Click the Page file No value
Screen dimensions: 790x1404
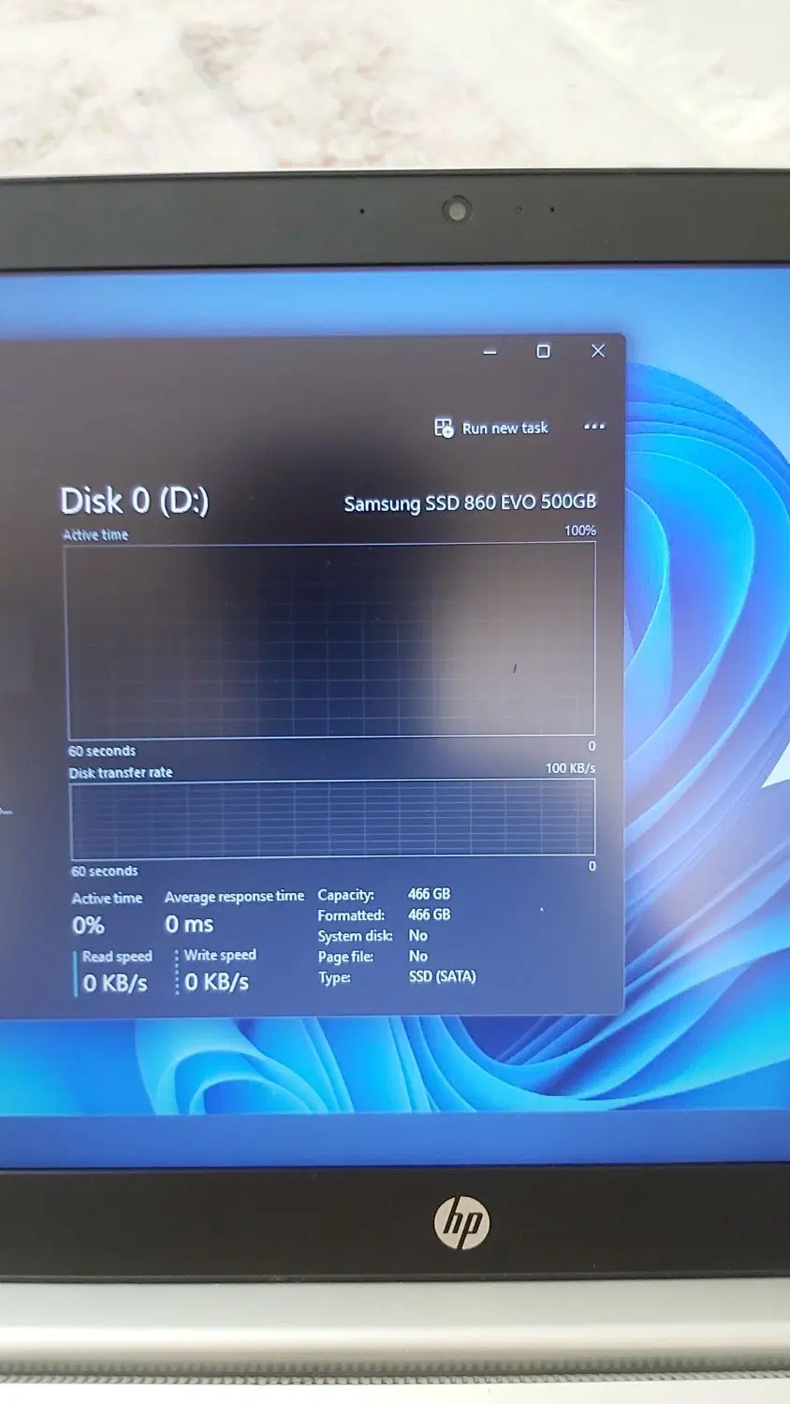417,956
